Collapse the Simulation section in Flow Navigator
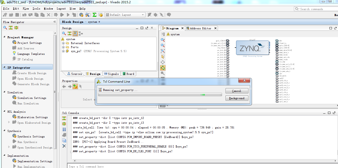Screen dimensions: 338x168 [5, 92]
